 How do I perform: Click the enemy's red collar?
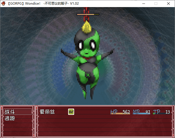(87, 58)
